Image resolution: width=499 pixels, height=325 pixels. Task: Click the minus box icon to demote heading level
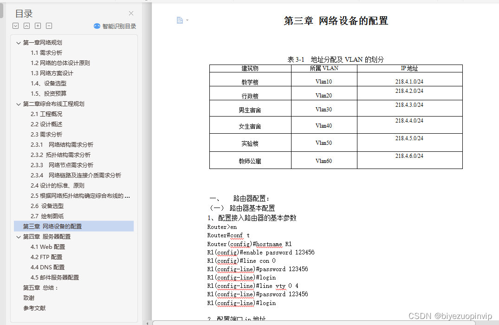[49, 26]
